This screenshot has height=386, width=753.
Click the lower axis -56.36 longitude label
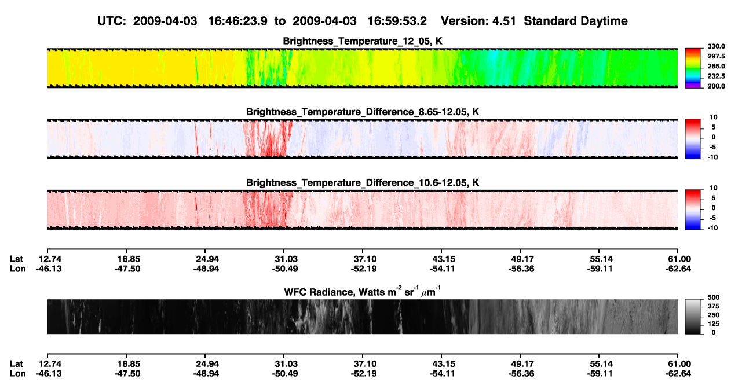pos(521,373)
